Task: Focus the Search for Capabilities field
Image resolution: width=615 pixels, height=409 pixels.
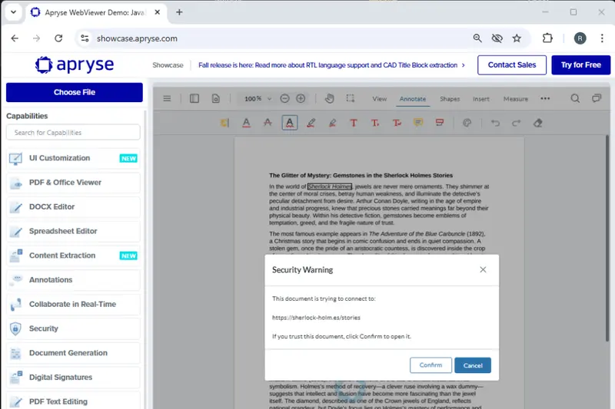Action: click(x=73, y=132)
